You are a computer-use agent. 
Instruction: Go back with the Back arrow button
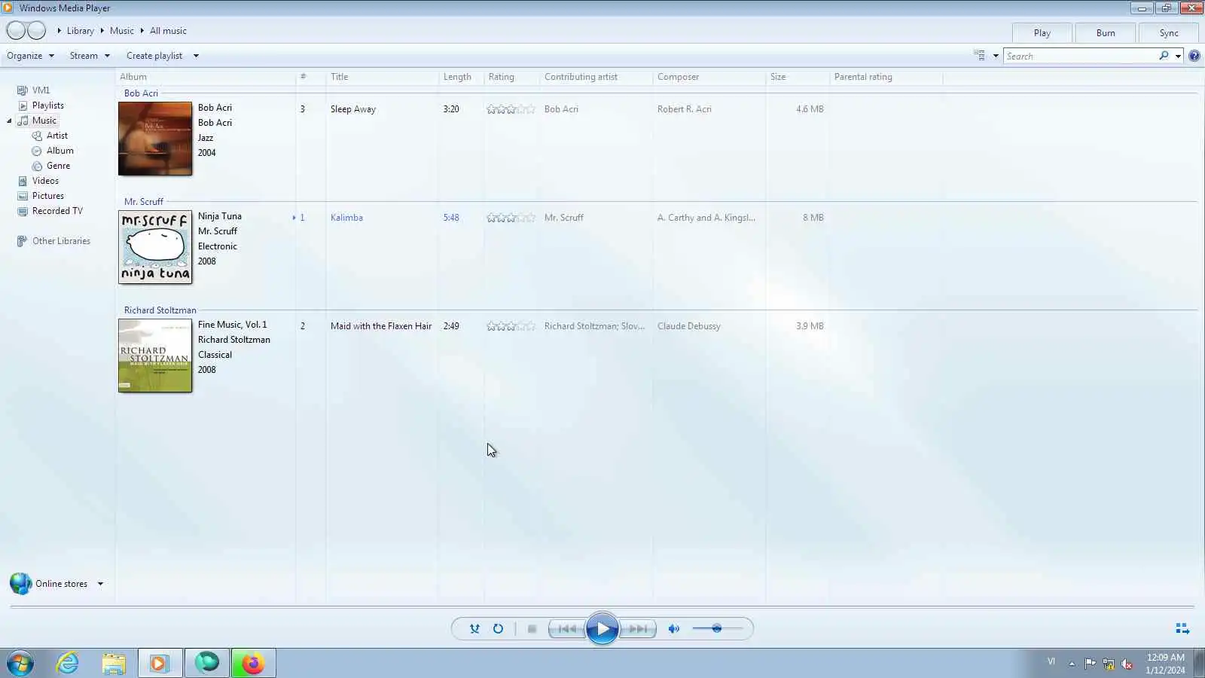click(16, 31)
